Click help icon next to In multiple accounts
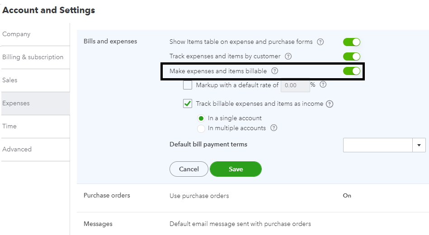 coord(273,128)
